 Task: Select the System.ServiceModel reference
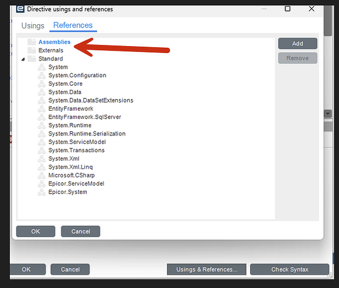coord(77,142)
